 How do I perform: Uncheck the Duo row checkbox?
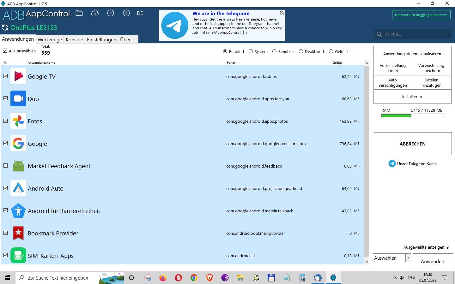coord(5,98)
